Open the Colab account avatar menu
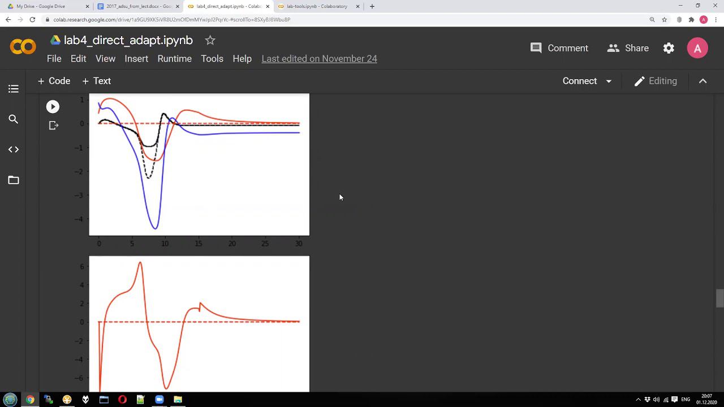The height and width of the screenshot is (407, 724). click(x=697, y=48)
